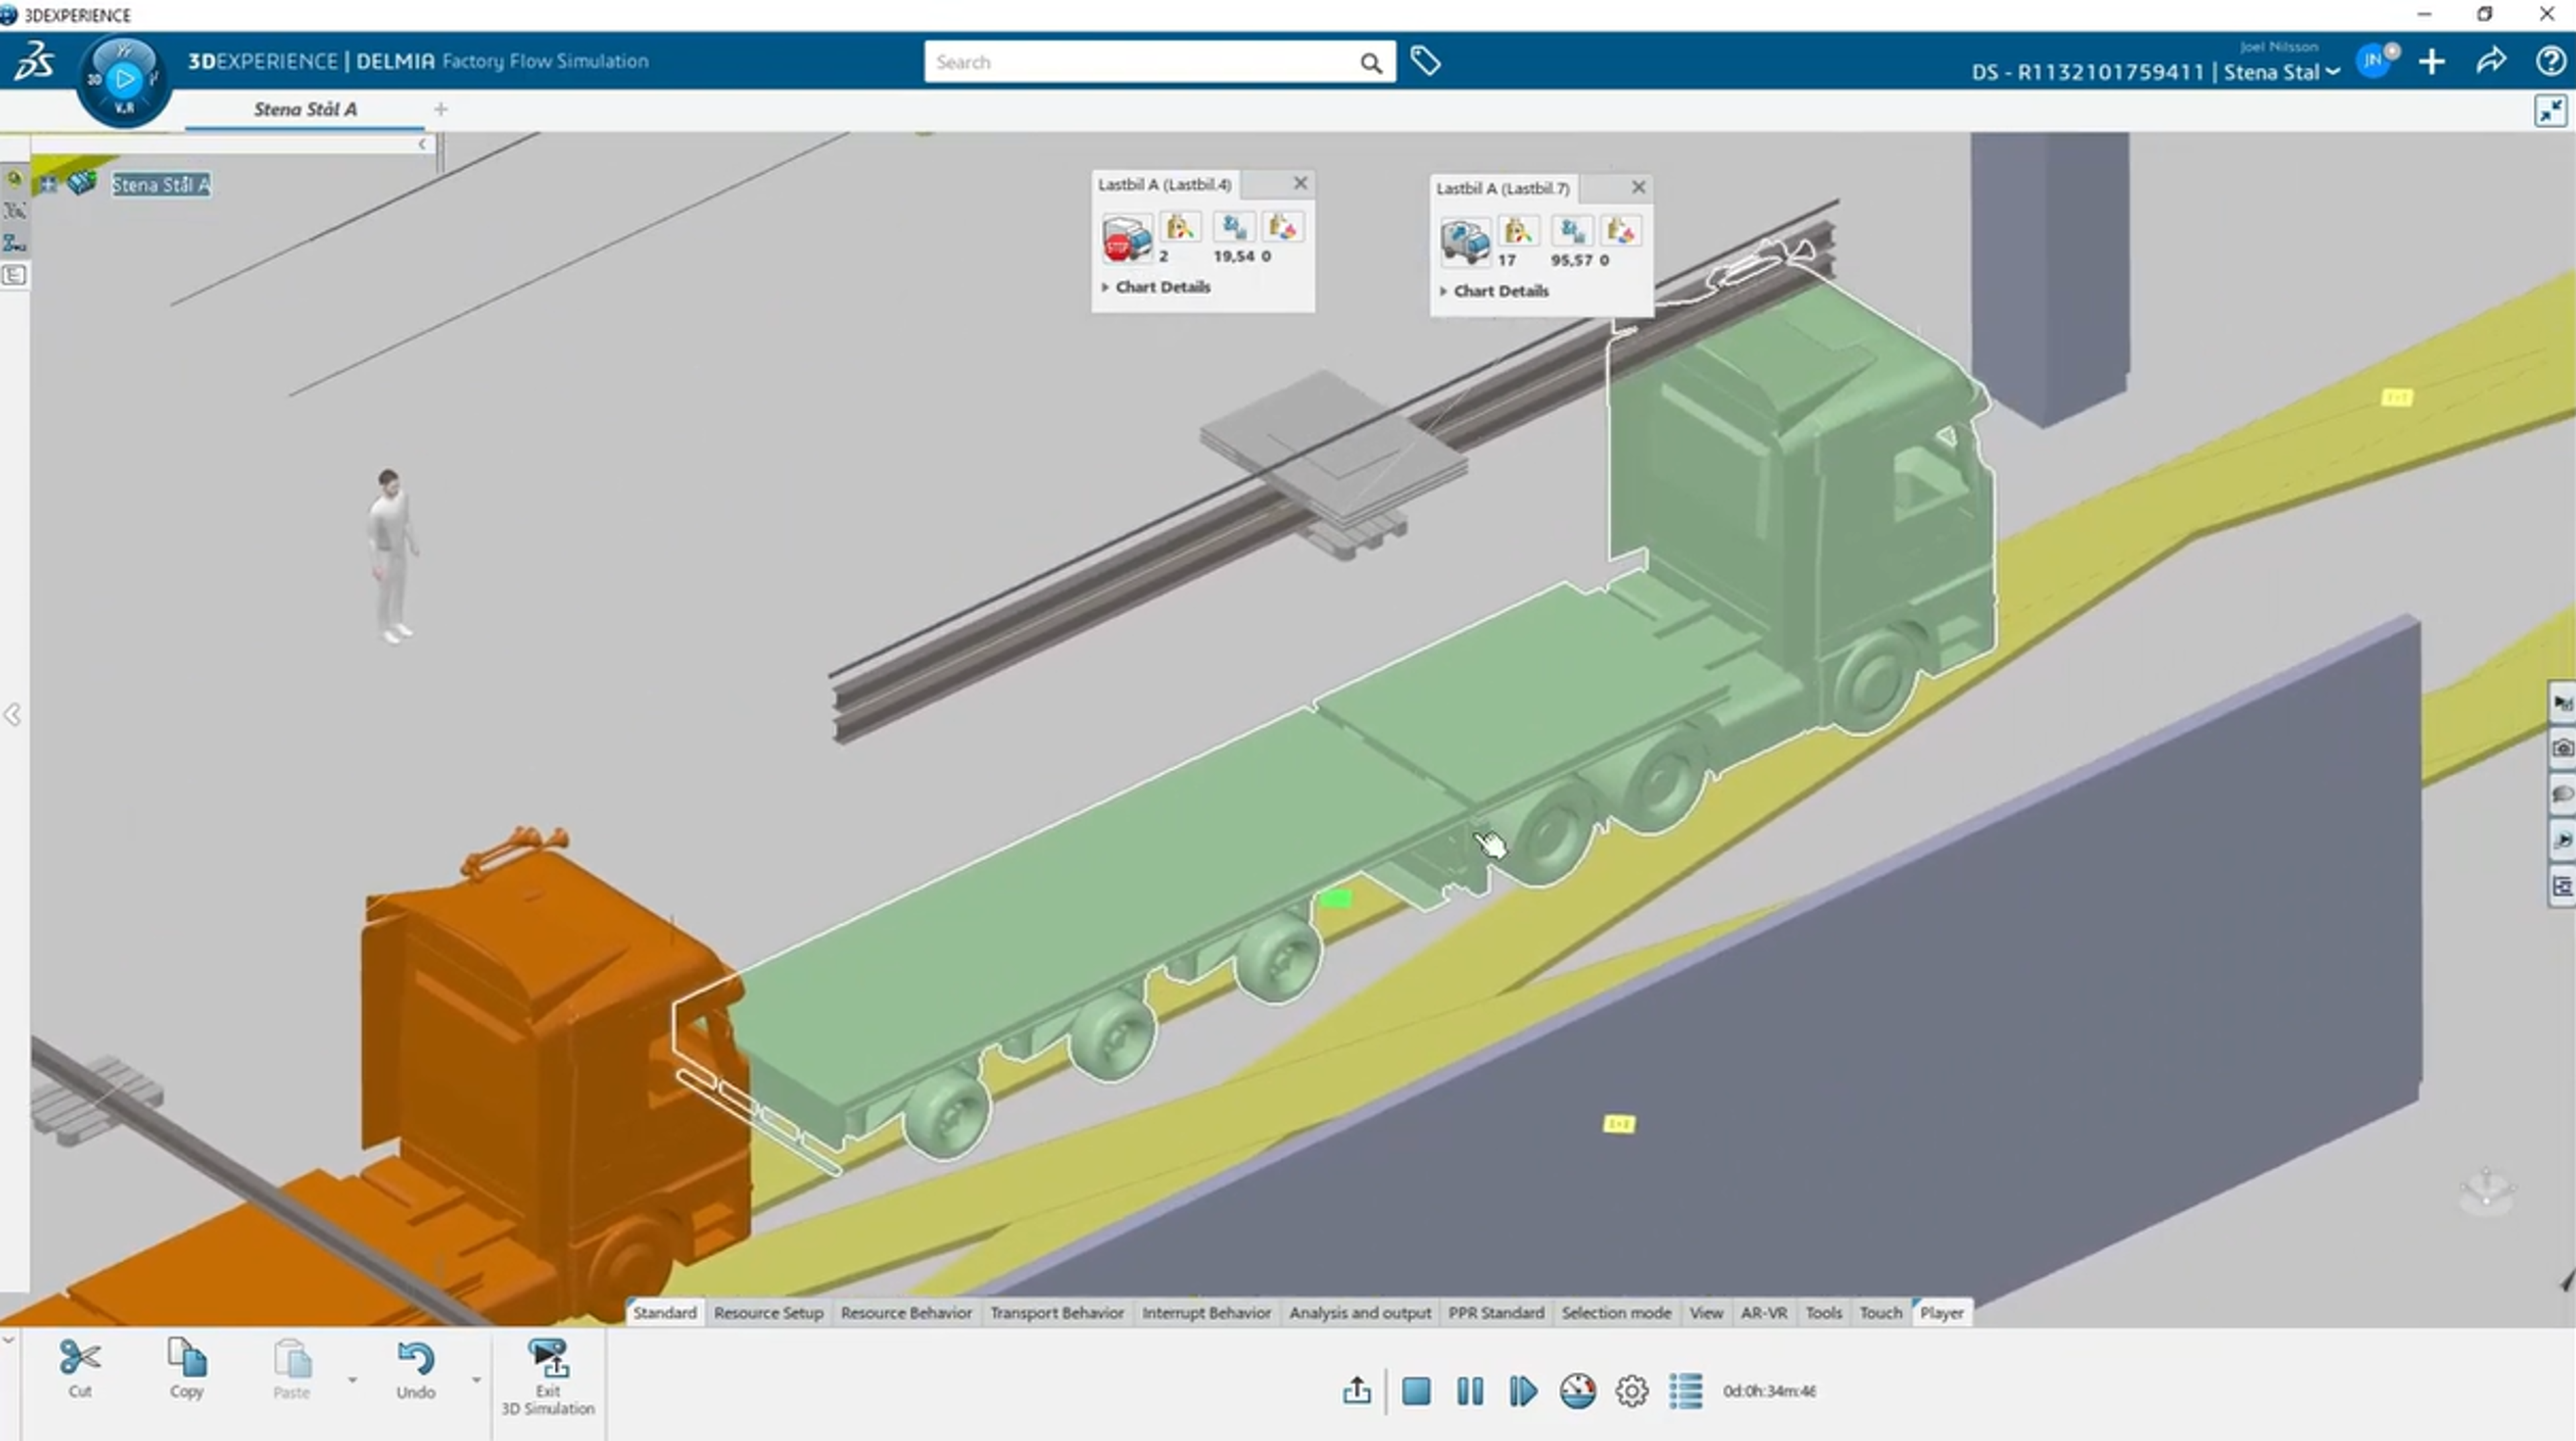Open the Analysis and output tab
Screen dimensions: 2576x1441
pos(1359,1312)
